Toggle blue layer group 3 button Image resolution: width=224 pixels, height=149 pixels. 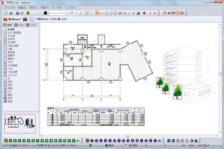coord(101,141)
